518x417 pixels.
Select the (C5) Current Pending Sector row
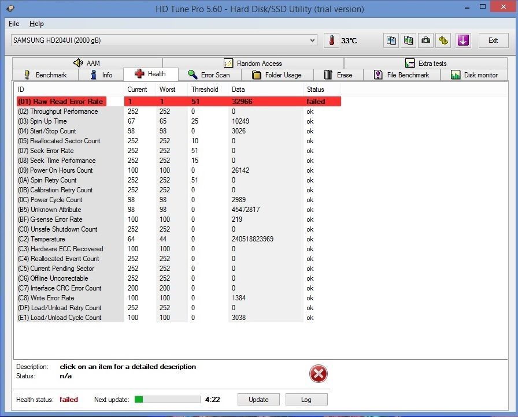179,269
